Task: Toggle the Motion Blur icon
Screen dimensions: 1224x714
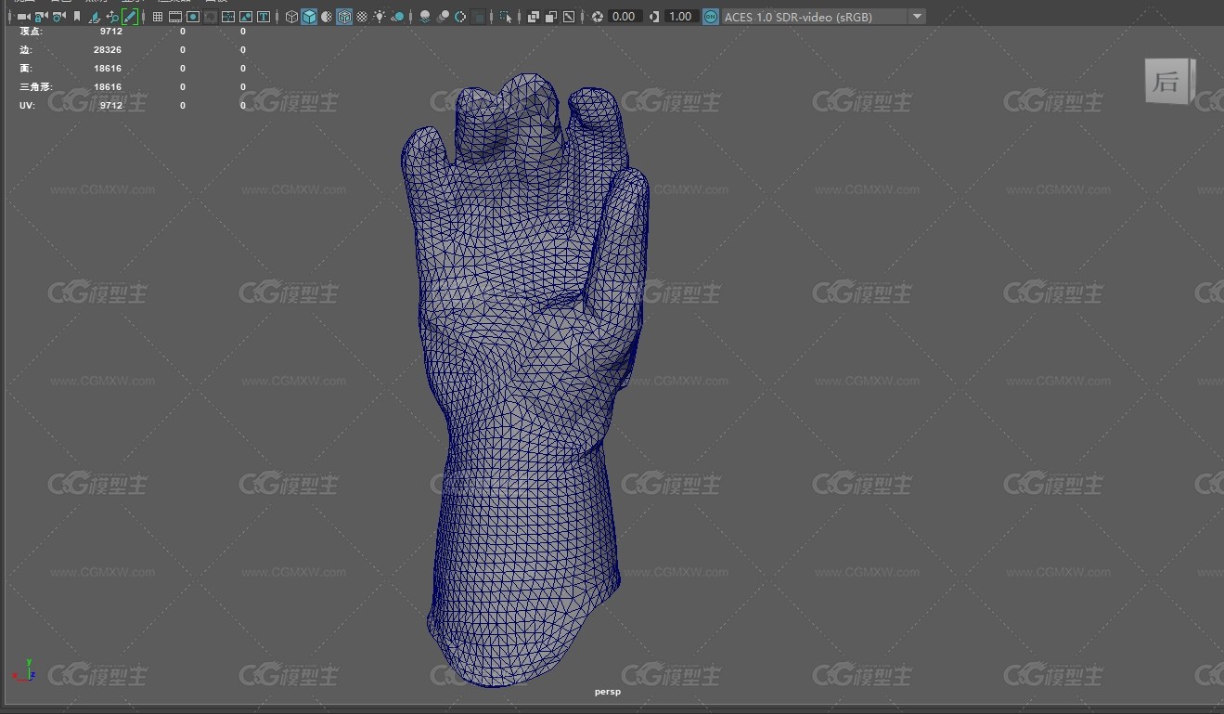Action: (443, 17)
